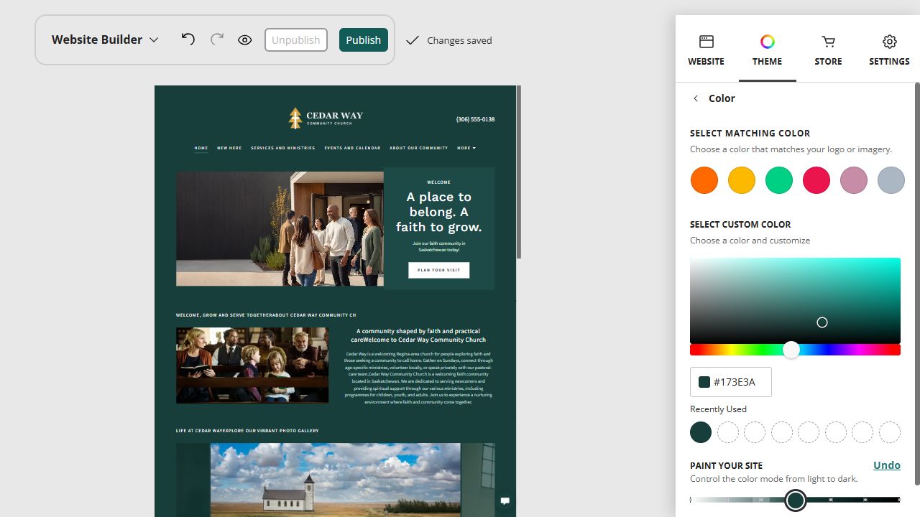Switch to the Theme tab

(767, 50)
